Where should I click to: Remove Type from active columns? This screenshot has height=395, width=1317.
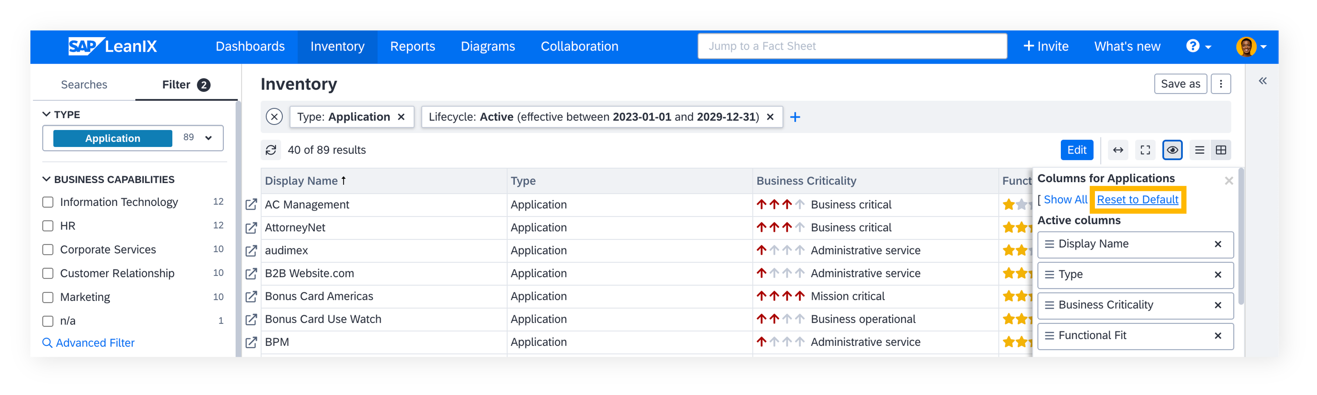click(1218, 275)
